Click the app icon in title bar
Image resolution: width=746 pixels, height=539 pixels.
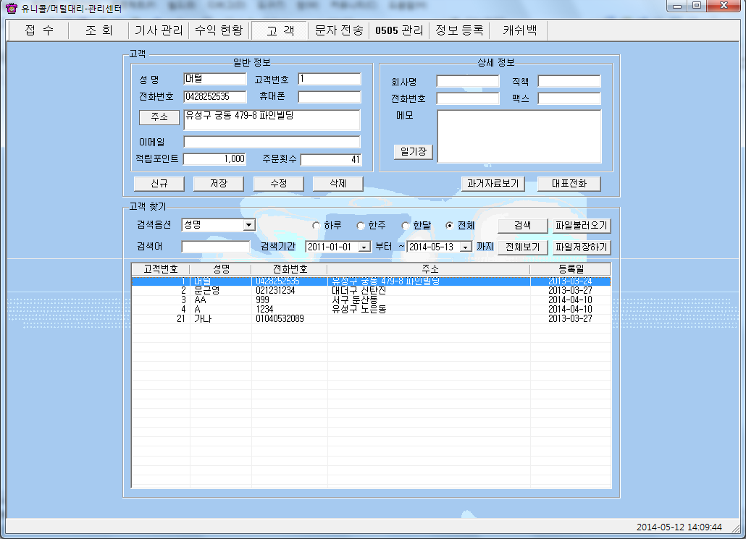click(10, 8)
